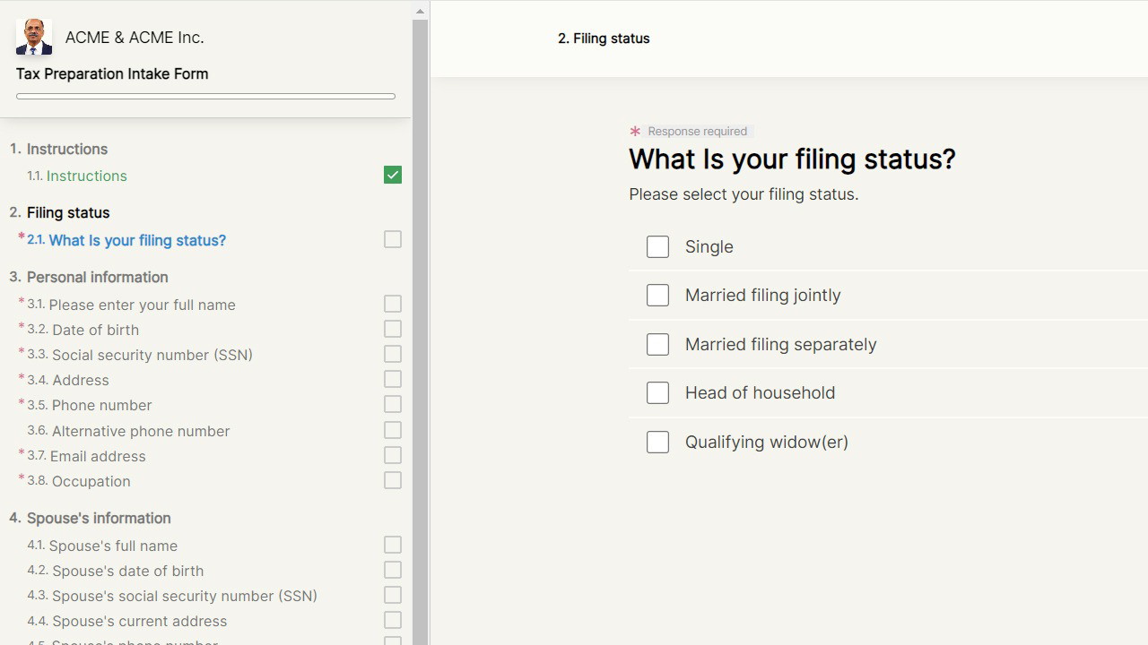Open the Spouse's full name question
Image resolution: width=1148 pixels, height=645 pixels.
pyautogui.click(x=113, y=546)
